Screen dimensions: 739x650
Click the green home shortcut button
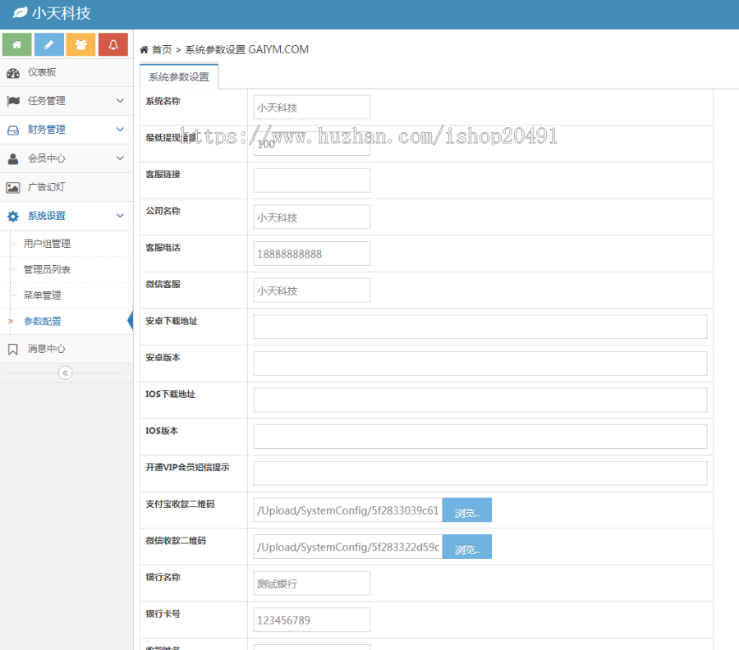17,44
